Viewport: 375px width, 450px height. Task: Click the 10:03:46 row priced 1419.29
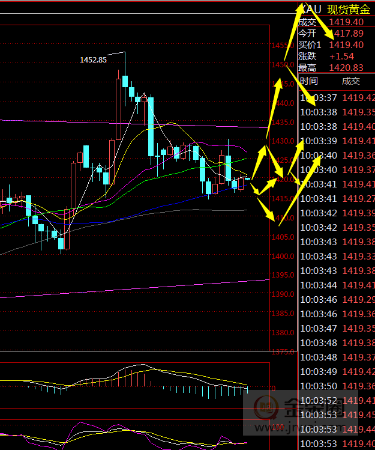[x=337, y=300]
